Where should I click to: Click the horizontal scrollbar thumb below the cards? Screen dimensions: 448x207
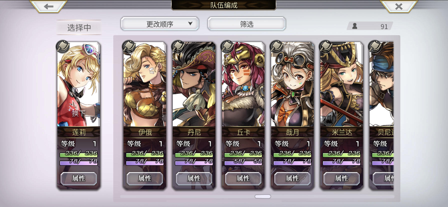pos(263,196)
